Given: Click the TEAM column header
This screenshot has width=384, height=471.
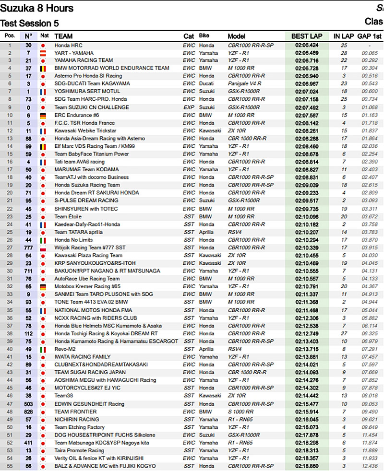Looking at the screenshot, I should [x=64, y=36].
